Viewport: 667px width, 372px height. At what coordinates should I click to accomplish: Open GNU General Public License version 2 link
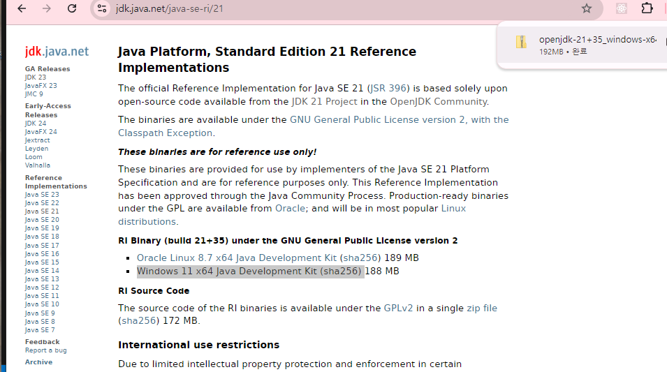coord(399,120)
